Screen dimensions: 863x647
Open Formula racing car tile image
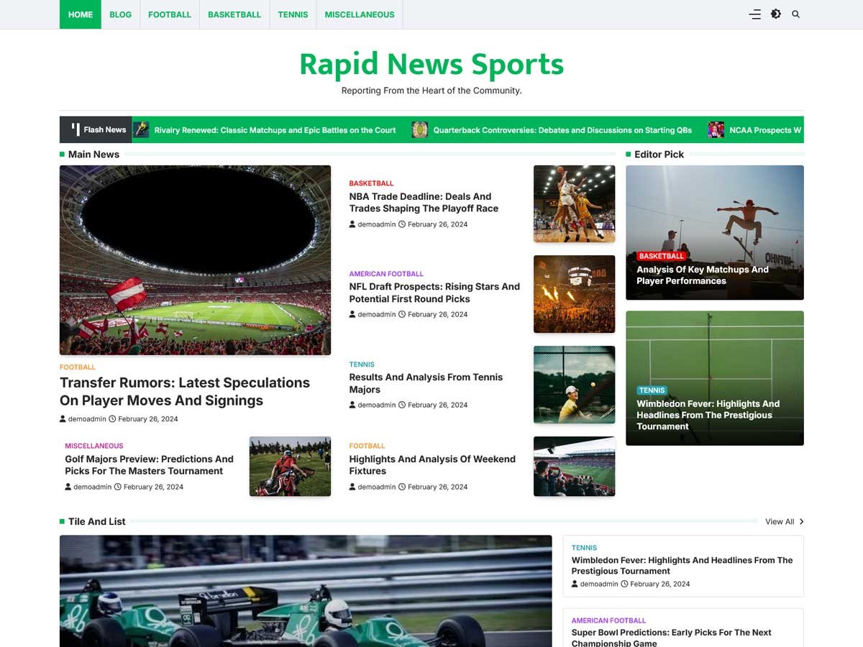click(306, 591)
